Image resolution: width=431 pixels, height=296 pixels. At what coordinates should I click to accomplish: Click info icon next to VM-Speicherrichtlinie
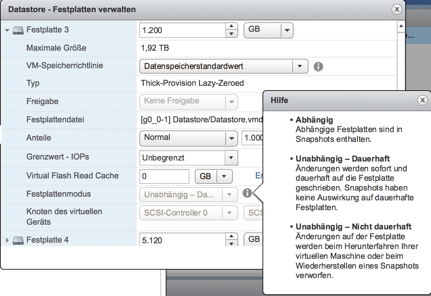[318, 67]
